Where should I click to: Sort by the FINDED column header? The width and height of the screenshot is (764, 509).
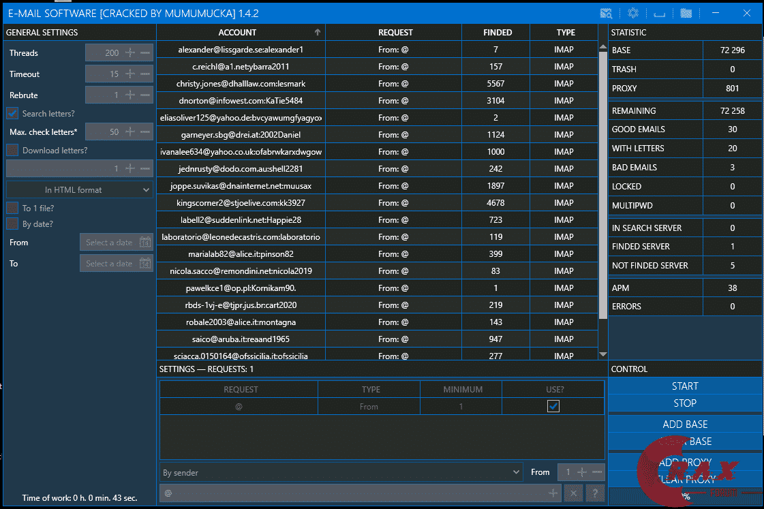pyautogui.click(x=495, y=32)
